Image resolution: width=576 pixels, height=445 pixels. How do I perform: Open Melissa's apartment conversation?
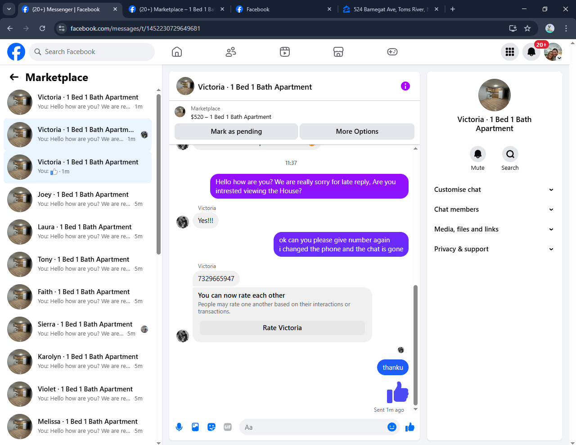pyautogui.click(x=77, y=427)
